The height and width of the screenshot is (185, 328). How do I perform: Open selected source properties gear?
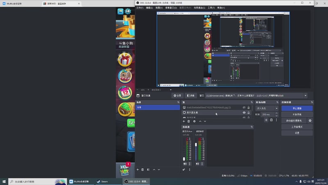click(x=194, y=121)
